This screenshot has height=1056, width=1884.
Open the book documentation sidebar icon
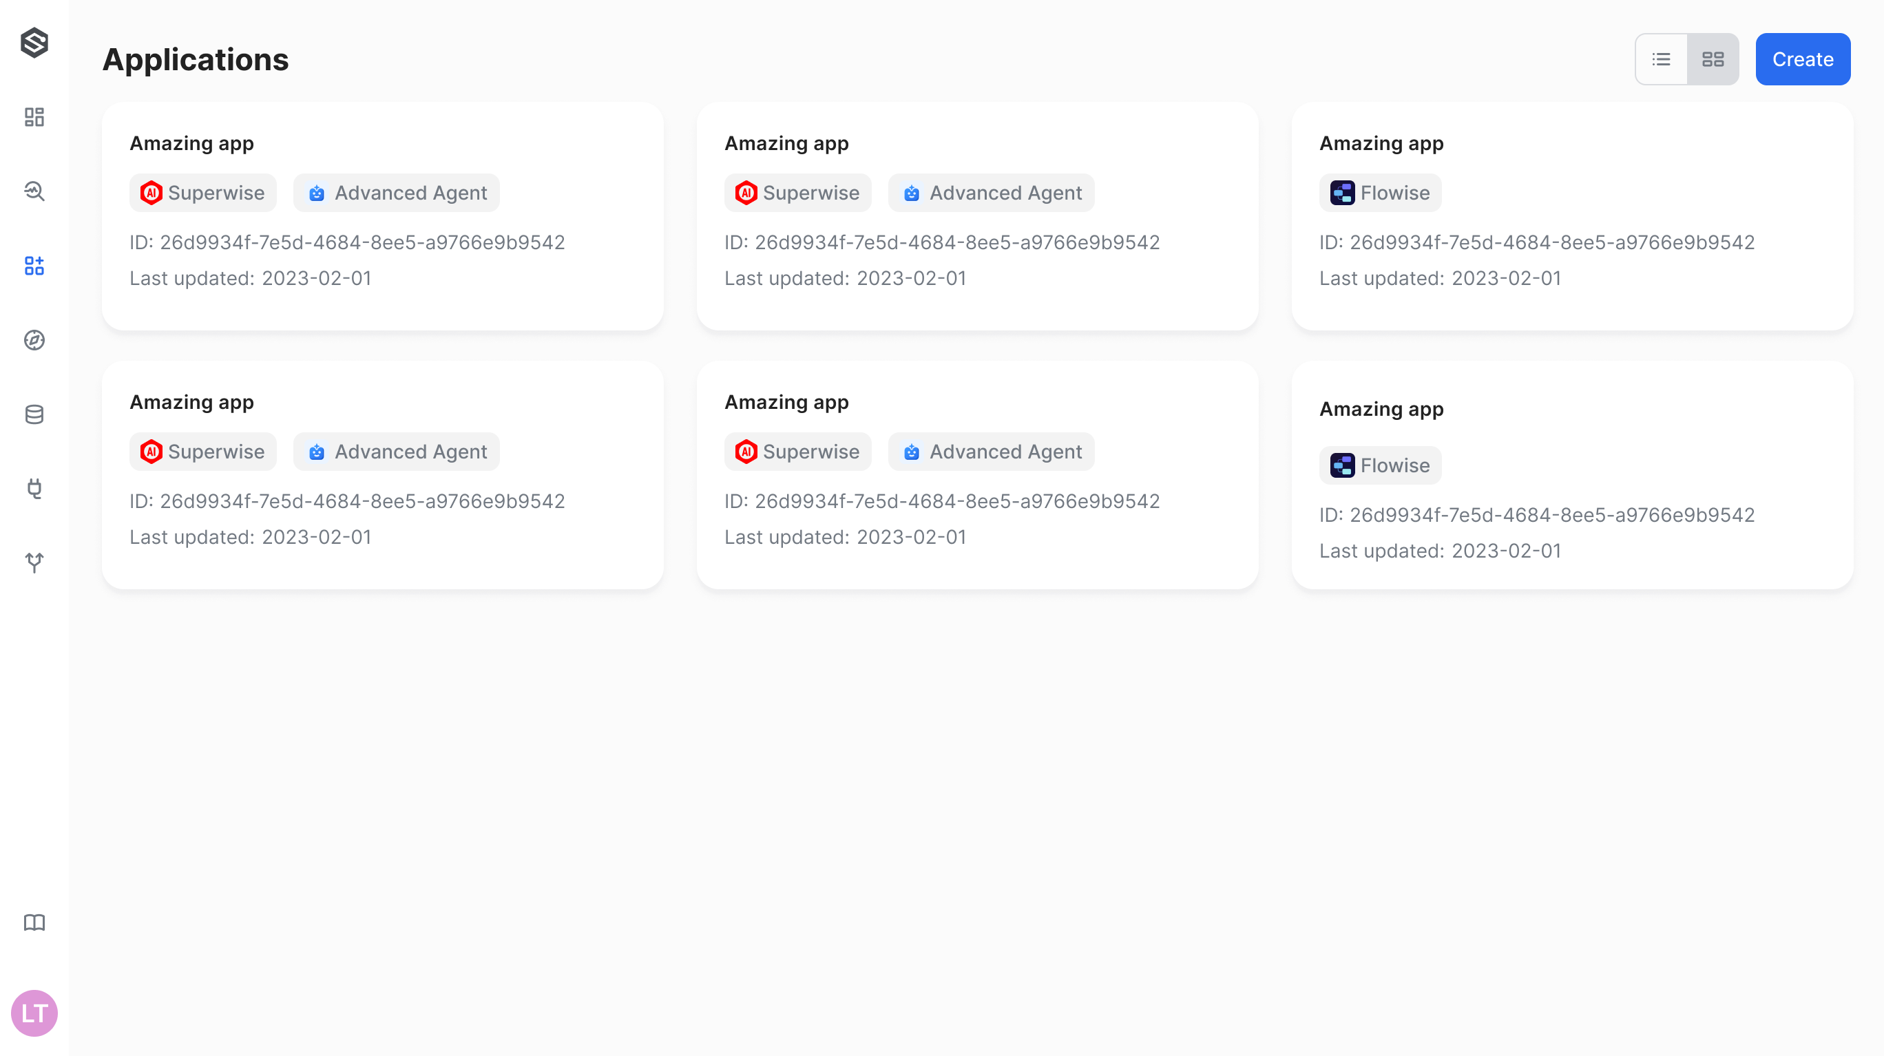[34, 923]
